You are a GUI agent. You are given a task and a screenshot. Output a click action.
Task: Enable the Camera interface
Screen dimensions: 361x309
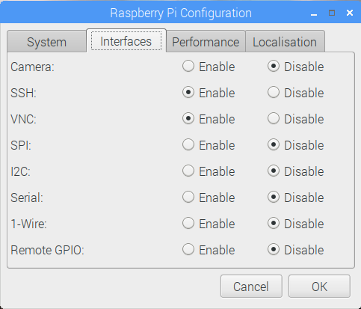pos(188,67)
